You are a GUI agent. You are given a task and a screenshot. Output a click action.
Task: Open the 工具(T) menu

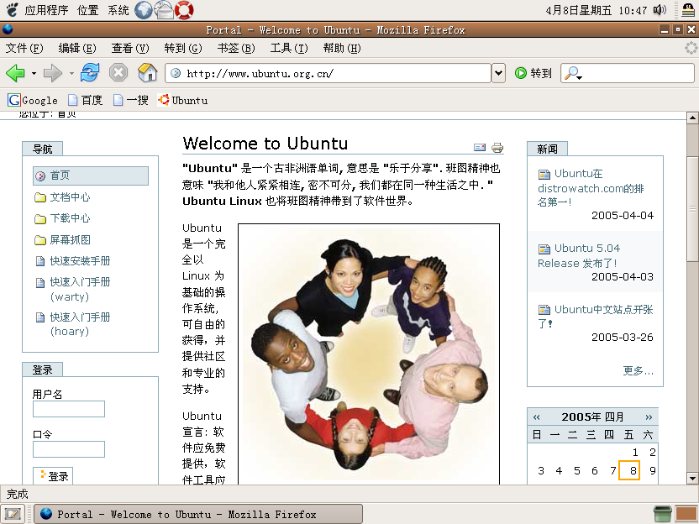[x=289, y=48]
